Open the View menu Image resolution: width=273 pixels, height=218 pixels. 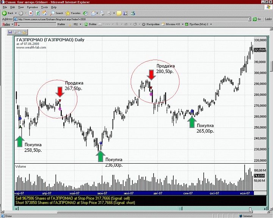click(x=21, y=7)
